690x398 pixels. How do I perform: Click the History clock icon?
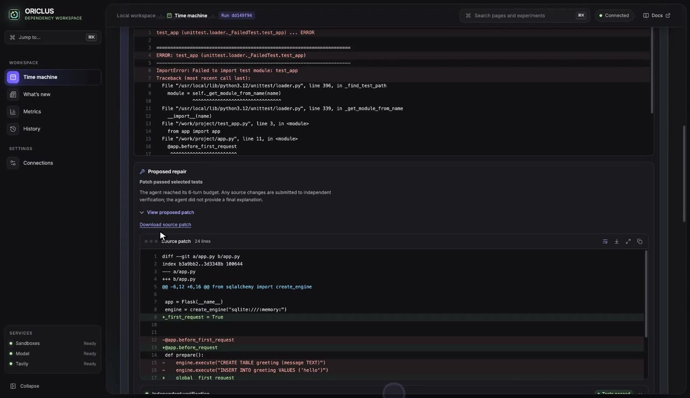[13, 129]
